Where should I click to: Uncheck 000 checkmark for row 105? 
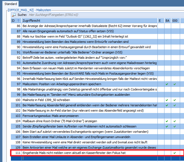pos(175,126)
